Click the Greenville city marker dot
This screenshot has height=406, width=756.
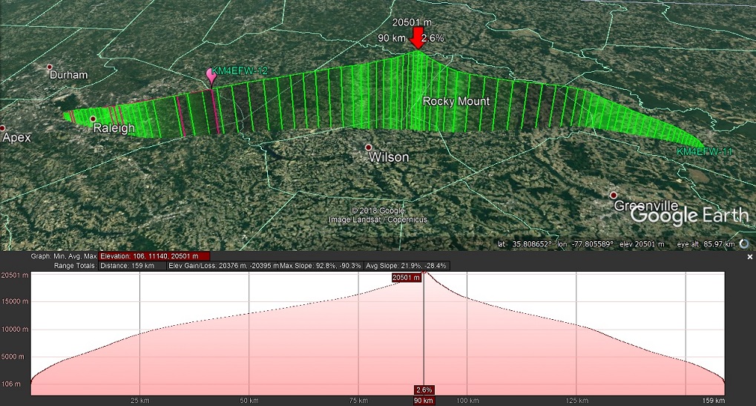(614, 195)
